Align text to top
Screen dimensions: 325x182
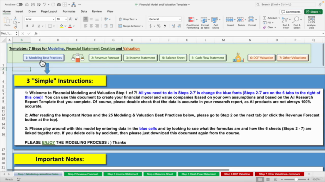coord(86,19)
